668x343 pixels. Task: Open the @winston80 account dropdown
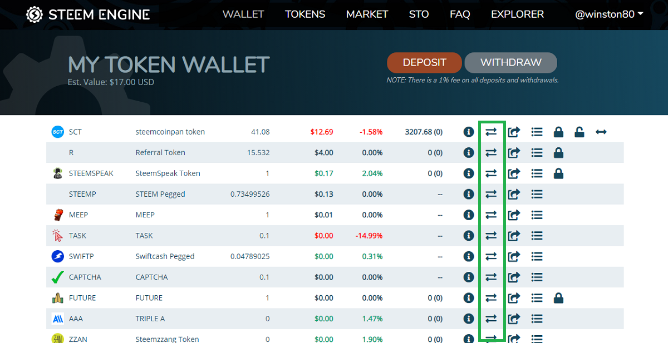609,14
